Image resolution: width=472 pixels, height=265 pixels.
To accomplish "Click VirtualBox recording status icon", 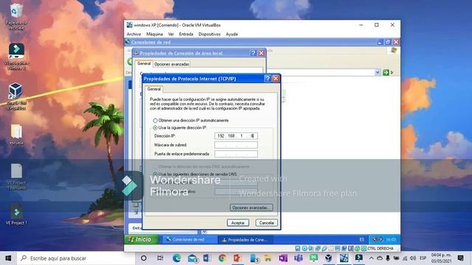I will (x=344, y=249).
